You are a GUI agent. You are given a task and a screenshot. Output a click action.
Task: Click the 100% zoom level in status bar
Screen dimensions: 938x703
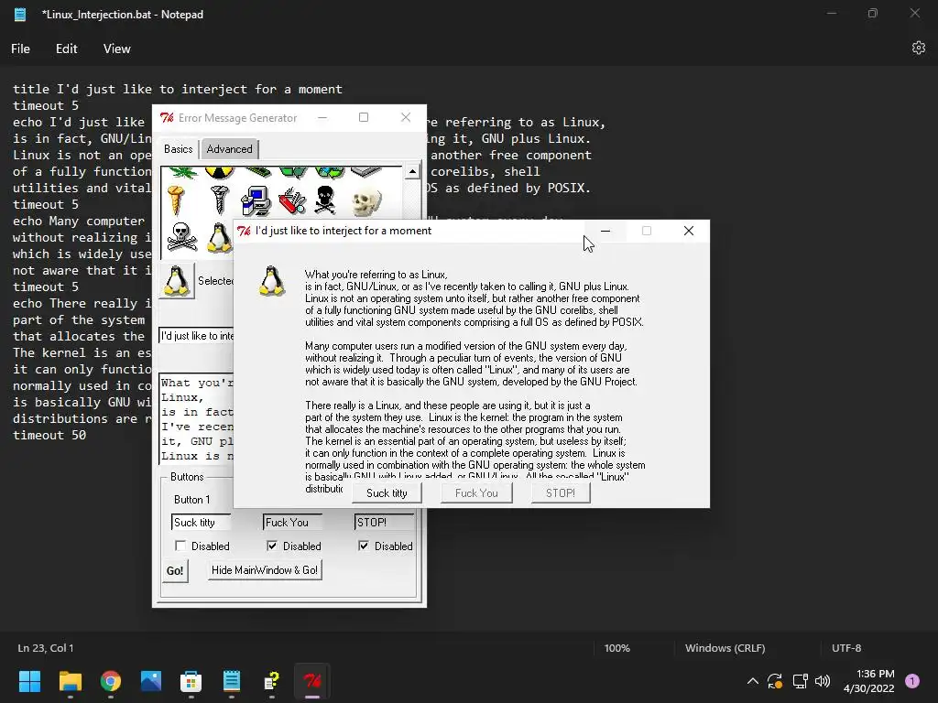tap(616, 648)
